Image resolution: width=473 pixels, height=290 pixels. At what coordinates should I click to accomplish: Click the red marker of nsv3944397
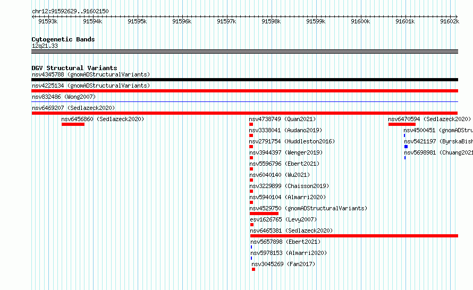pos(251,158)
